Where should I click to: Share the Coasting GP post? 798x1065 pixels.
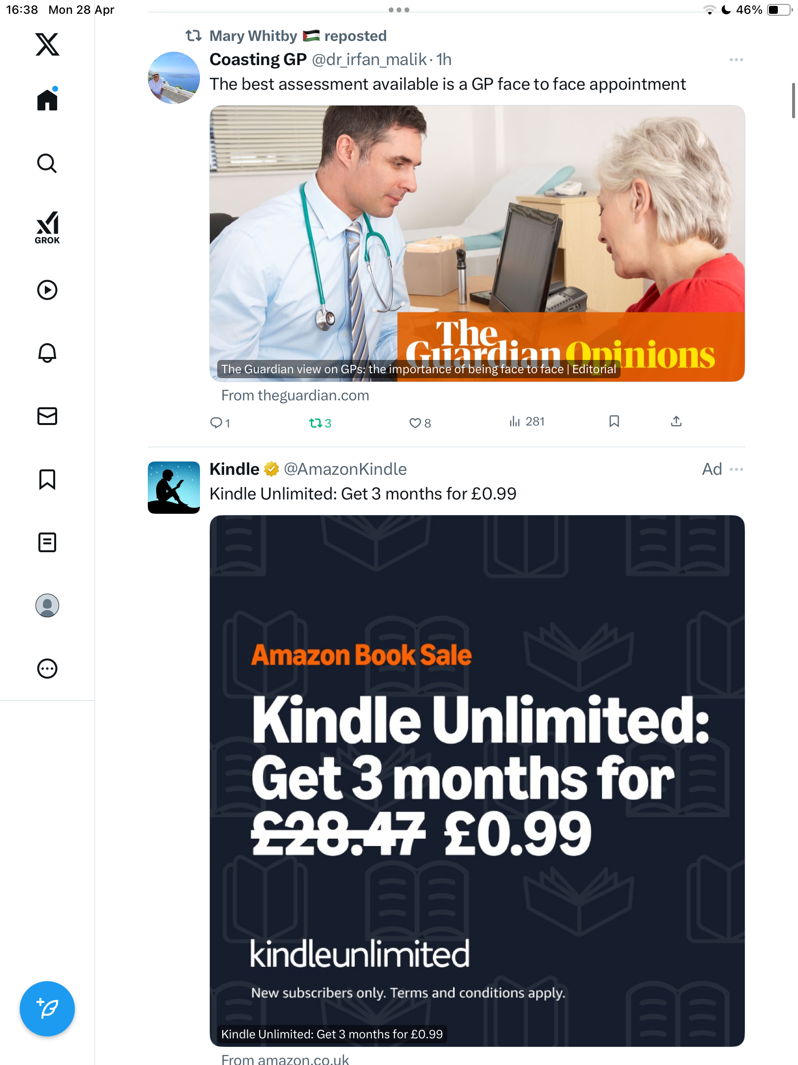[x=676, y=421]
